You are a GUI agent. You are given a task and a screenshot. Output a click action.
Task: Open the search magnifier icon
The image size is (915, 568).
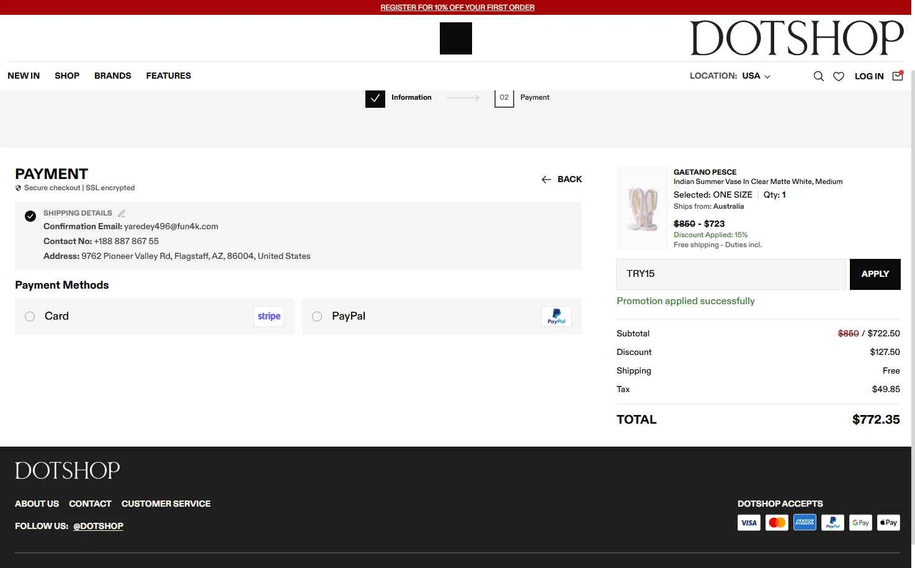pyautogui.click(x=819, y=76)
